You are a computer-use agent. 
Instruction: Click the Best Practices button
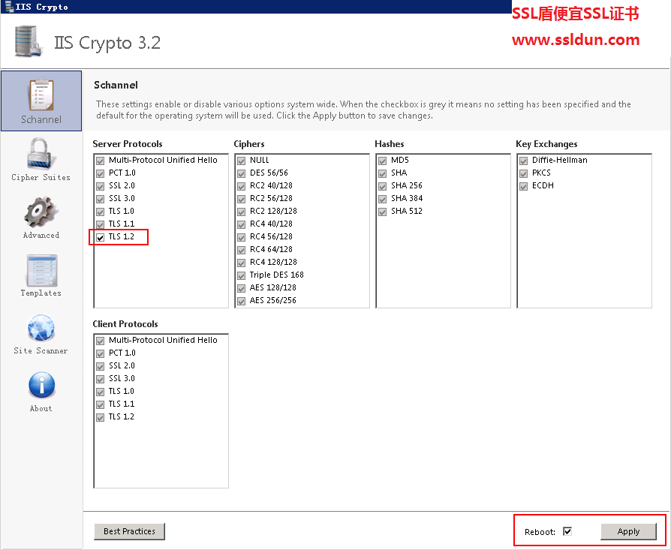pyautogui.click(x=129, y=531)
